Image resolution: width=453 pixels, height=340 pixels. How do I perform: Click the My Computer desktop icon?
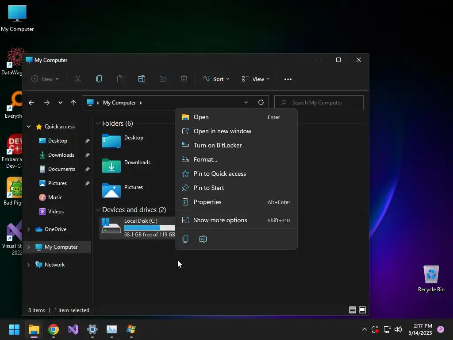[17, 18]
